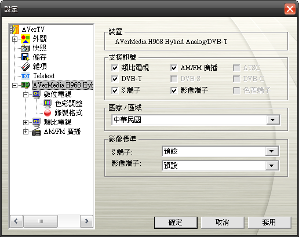Toggle the S 端子 signal checkbox
Screen dimensions: 299x237
[x=115, y=90]
